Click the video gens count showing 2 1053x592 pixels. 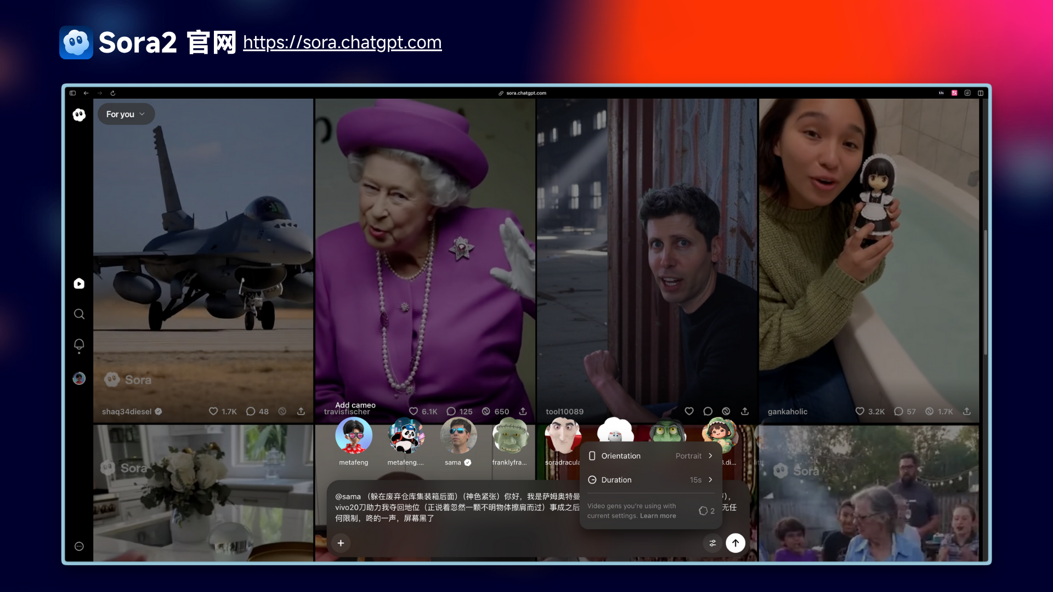tap(706, 511)
